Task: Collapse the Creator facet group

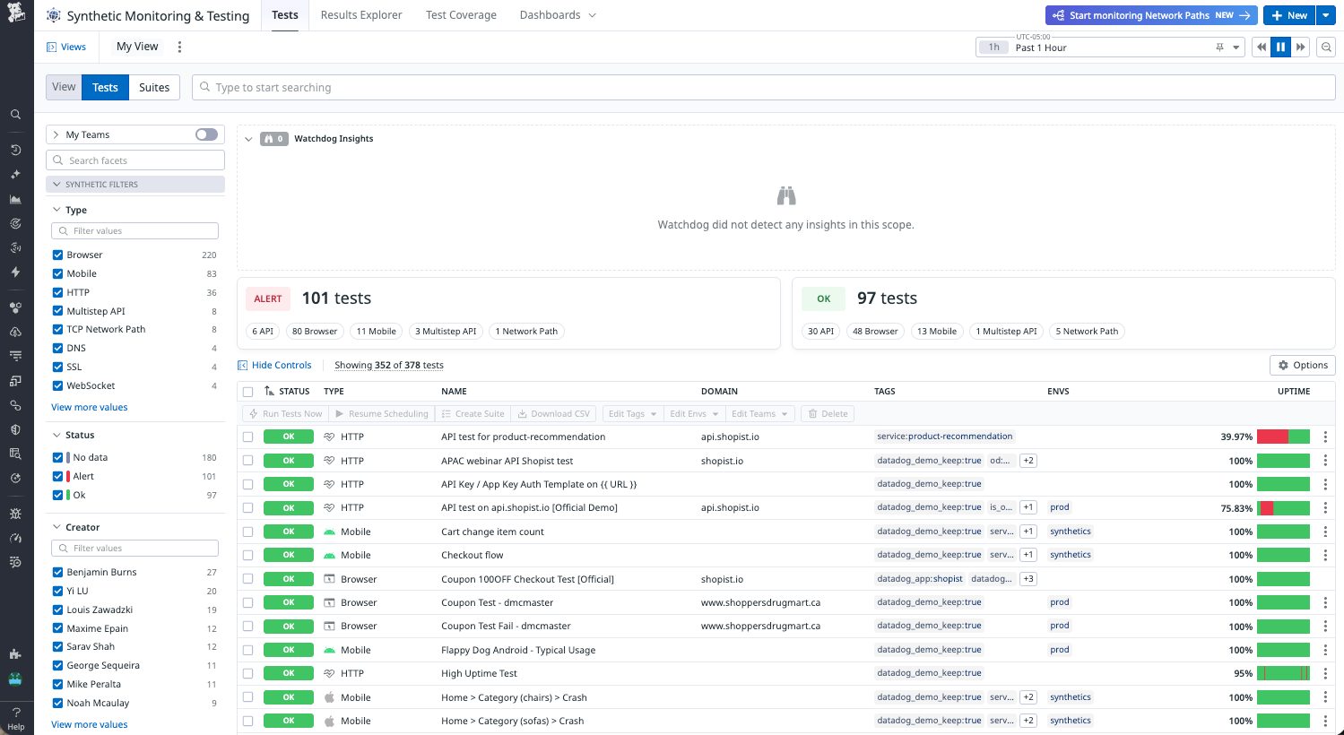Action: pyautogui.click(x=56, y=527)
